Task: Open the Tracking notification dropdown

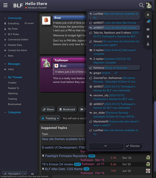Action: tap(50, 118)
